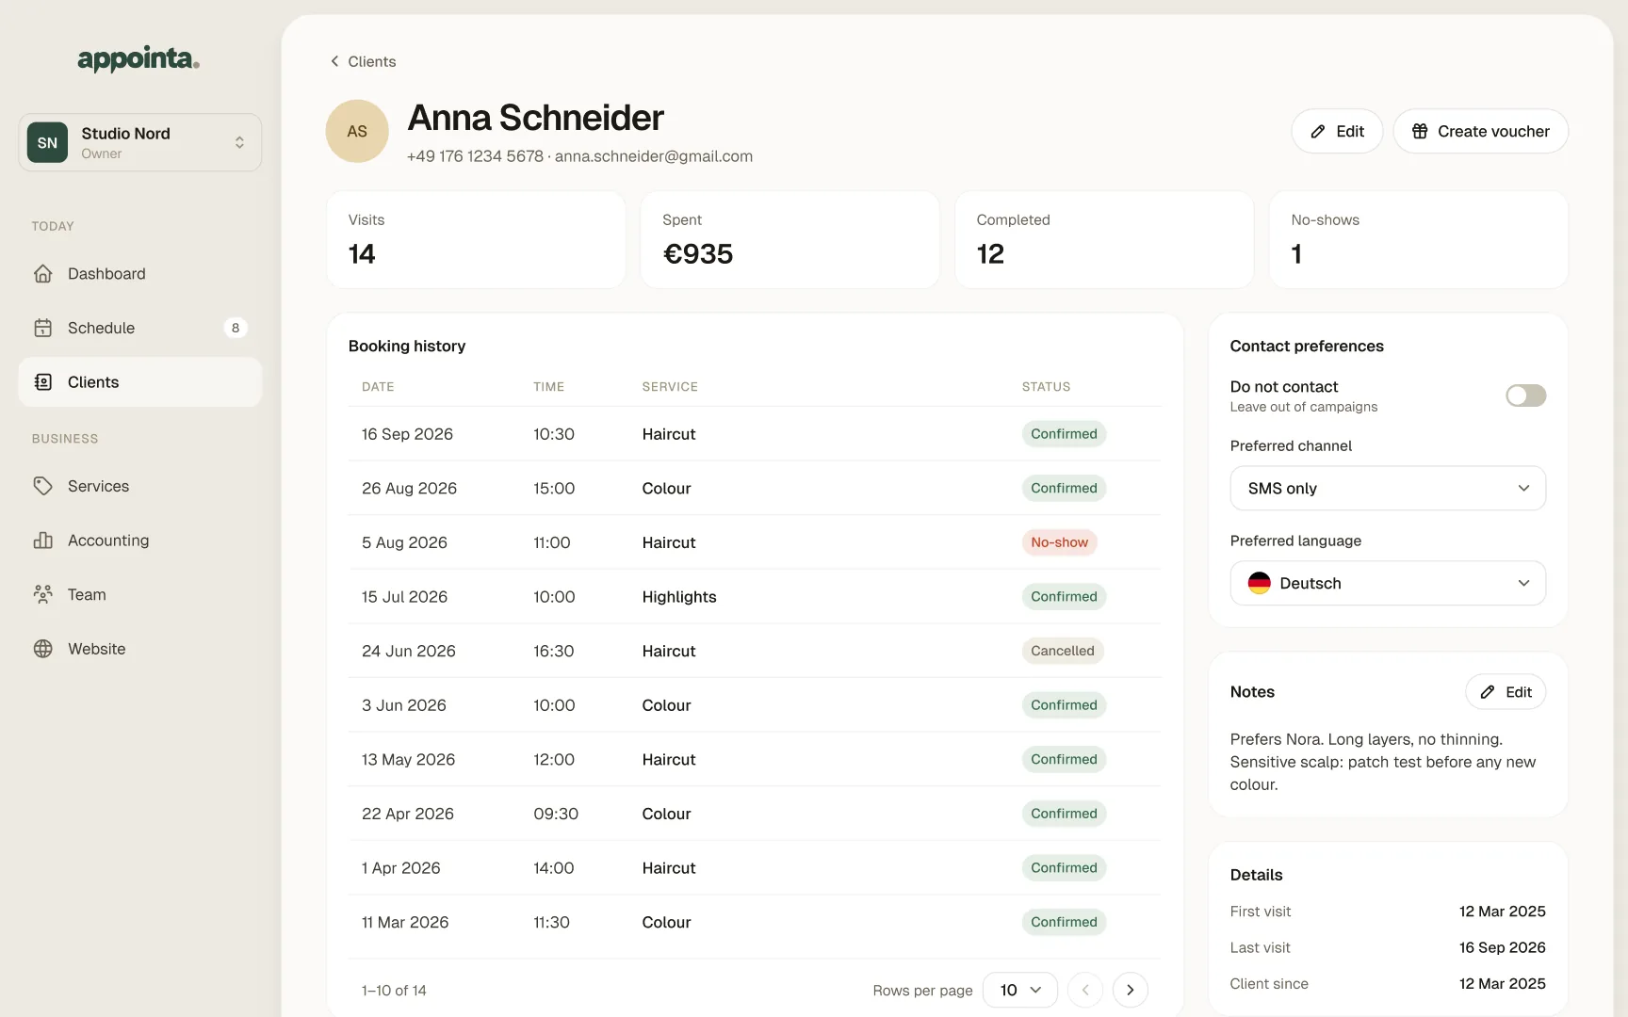1628x1017 pixels.
Task: Click the Visits 14 stat card
Action: (476, 240)
